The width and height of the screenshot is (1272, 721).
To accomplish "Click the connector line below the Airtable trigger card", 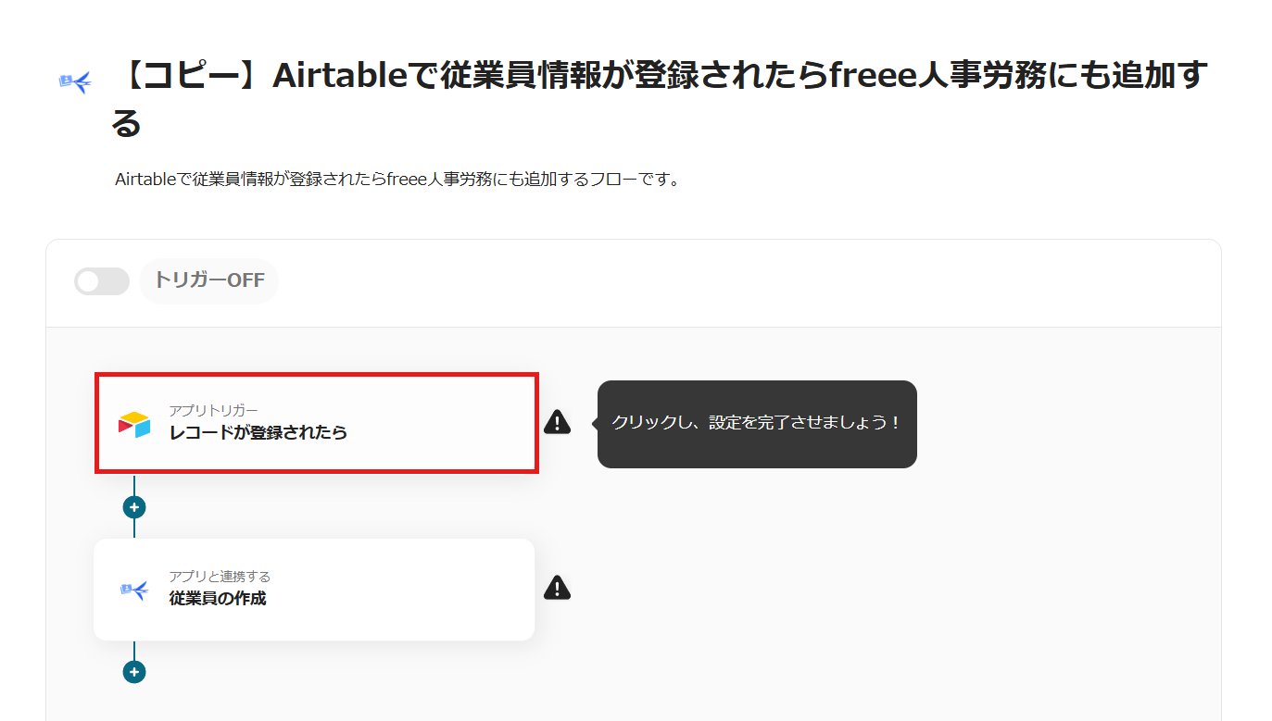I will [134, 485].
